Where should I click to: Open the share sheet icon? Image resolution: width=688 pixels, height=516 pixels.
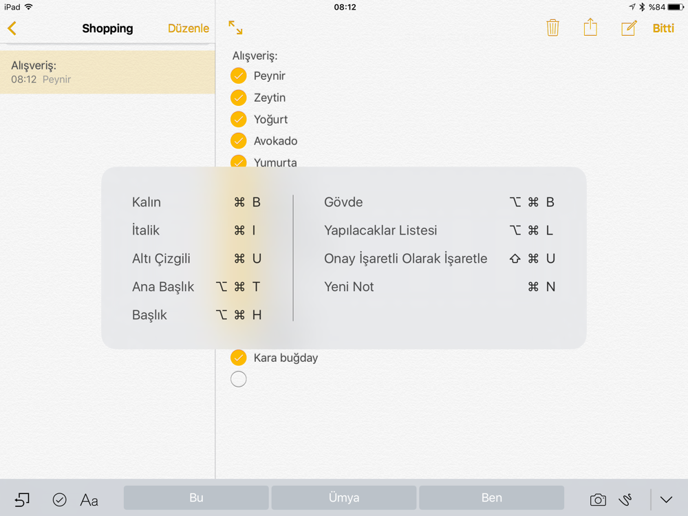[590, 28]
